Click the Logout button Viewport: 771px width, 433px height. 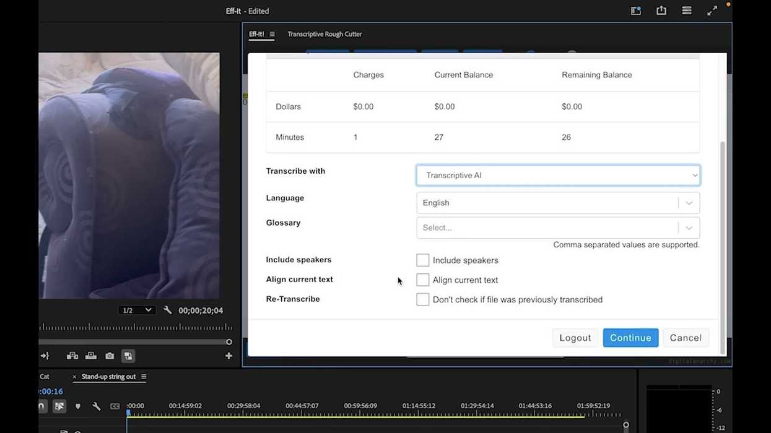(575, 338)
